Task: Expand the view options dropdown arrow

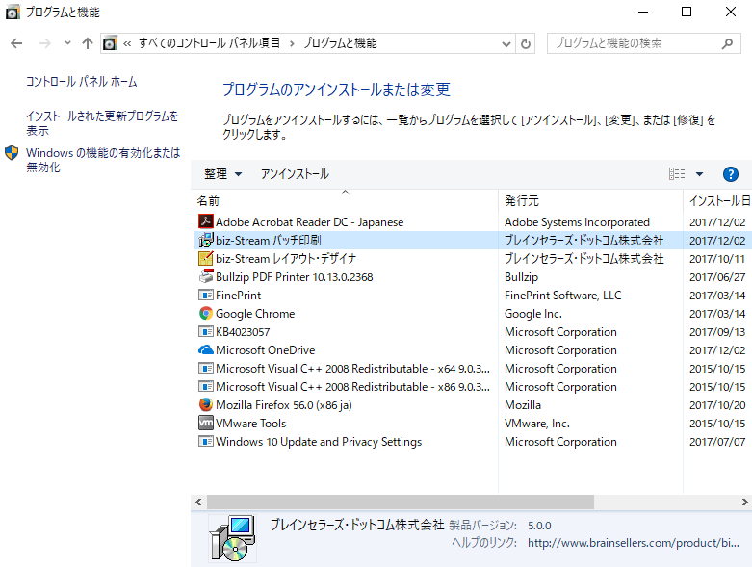Action: pos(700,174)
